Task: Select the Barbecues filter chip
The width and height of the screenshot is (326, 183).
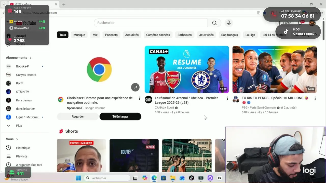Action: pos(185,35)
